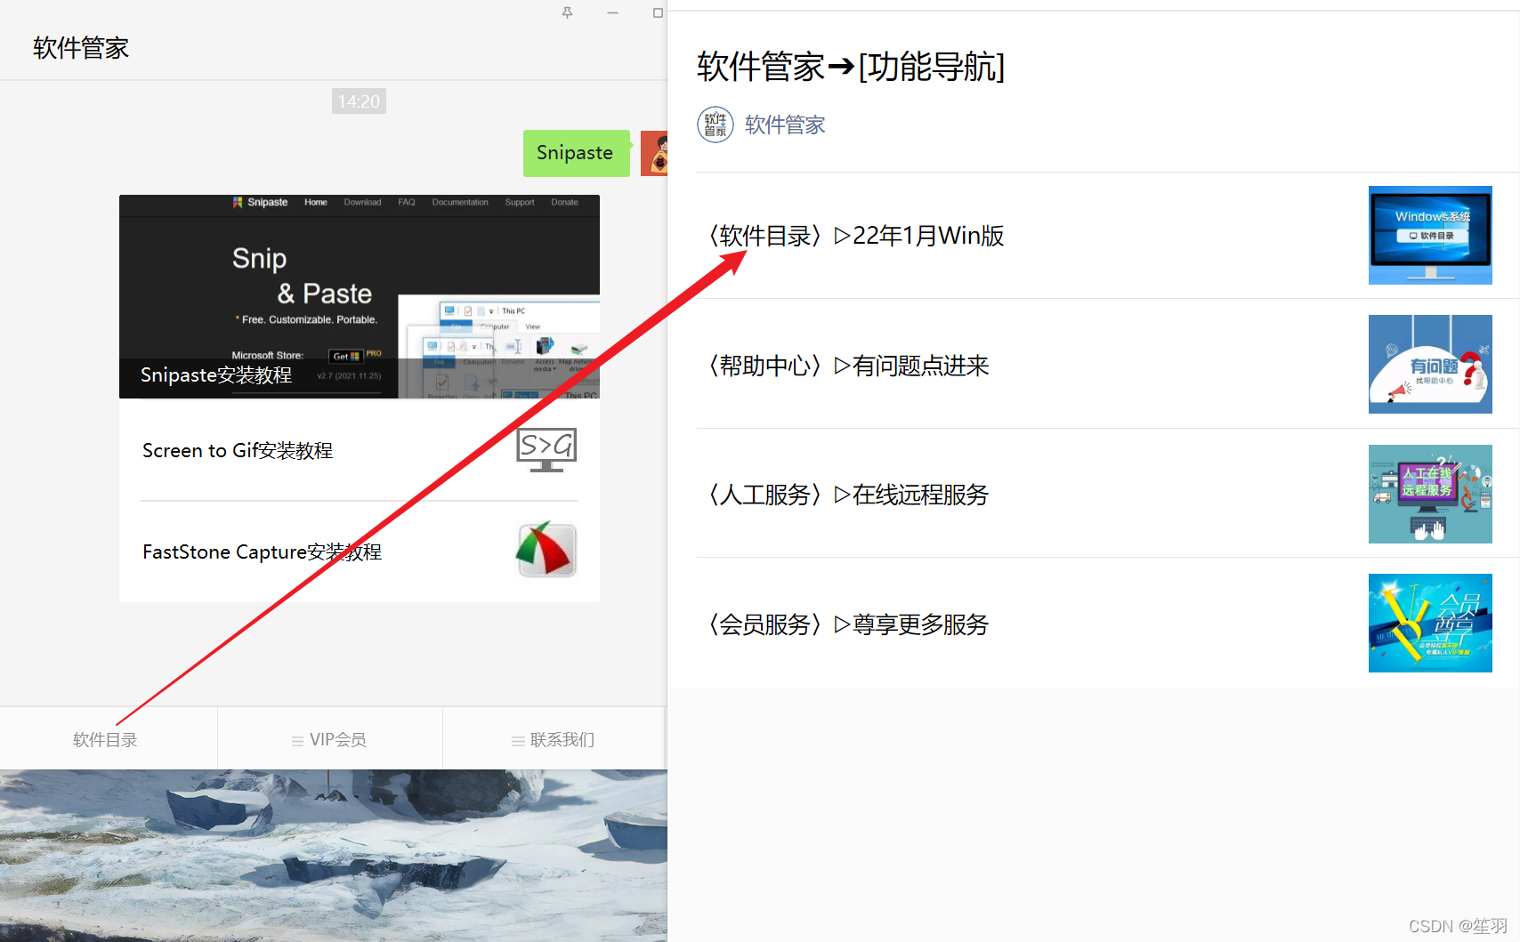Click the 14:20 timestamp in chat

[x=359, y=101]
